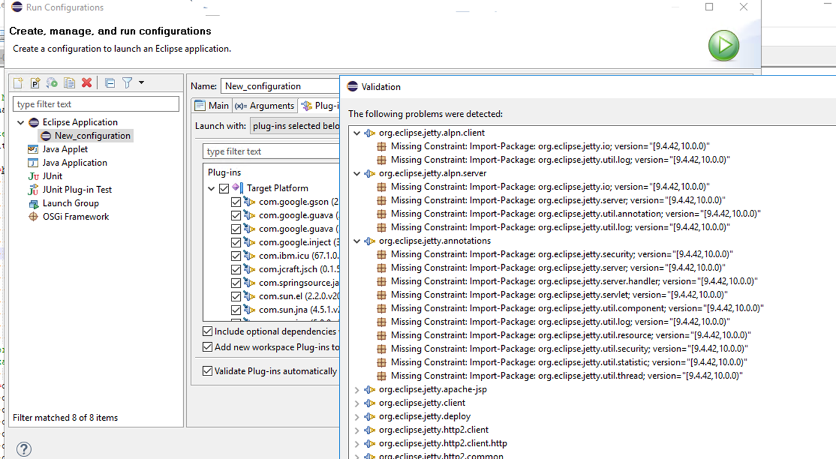Export the selected launch configuration
This screenshot has height=459, width=836.
coord(52,83)
